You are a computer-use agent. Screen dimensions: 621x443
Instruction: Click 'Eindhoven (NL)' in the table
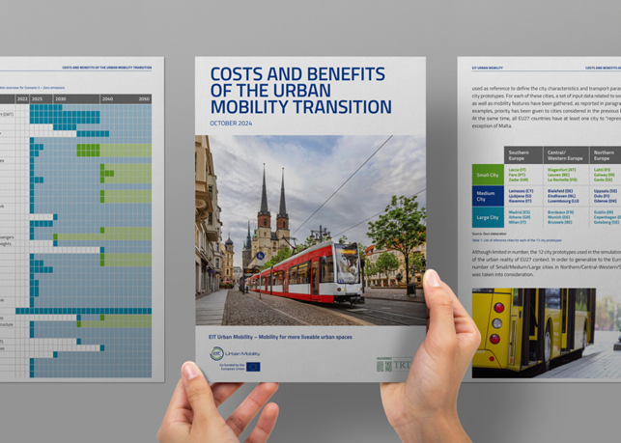[561, 196]
